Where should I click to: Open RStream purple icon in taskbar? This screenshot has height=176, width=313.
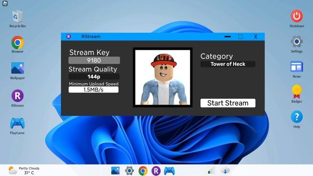(x=156, y=171)
